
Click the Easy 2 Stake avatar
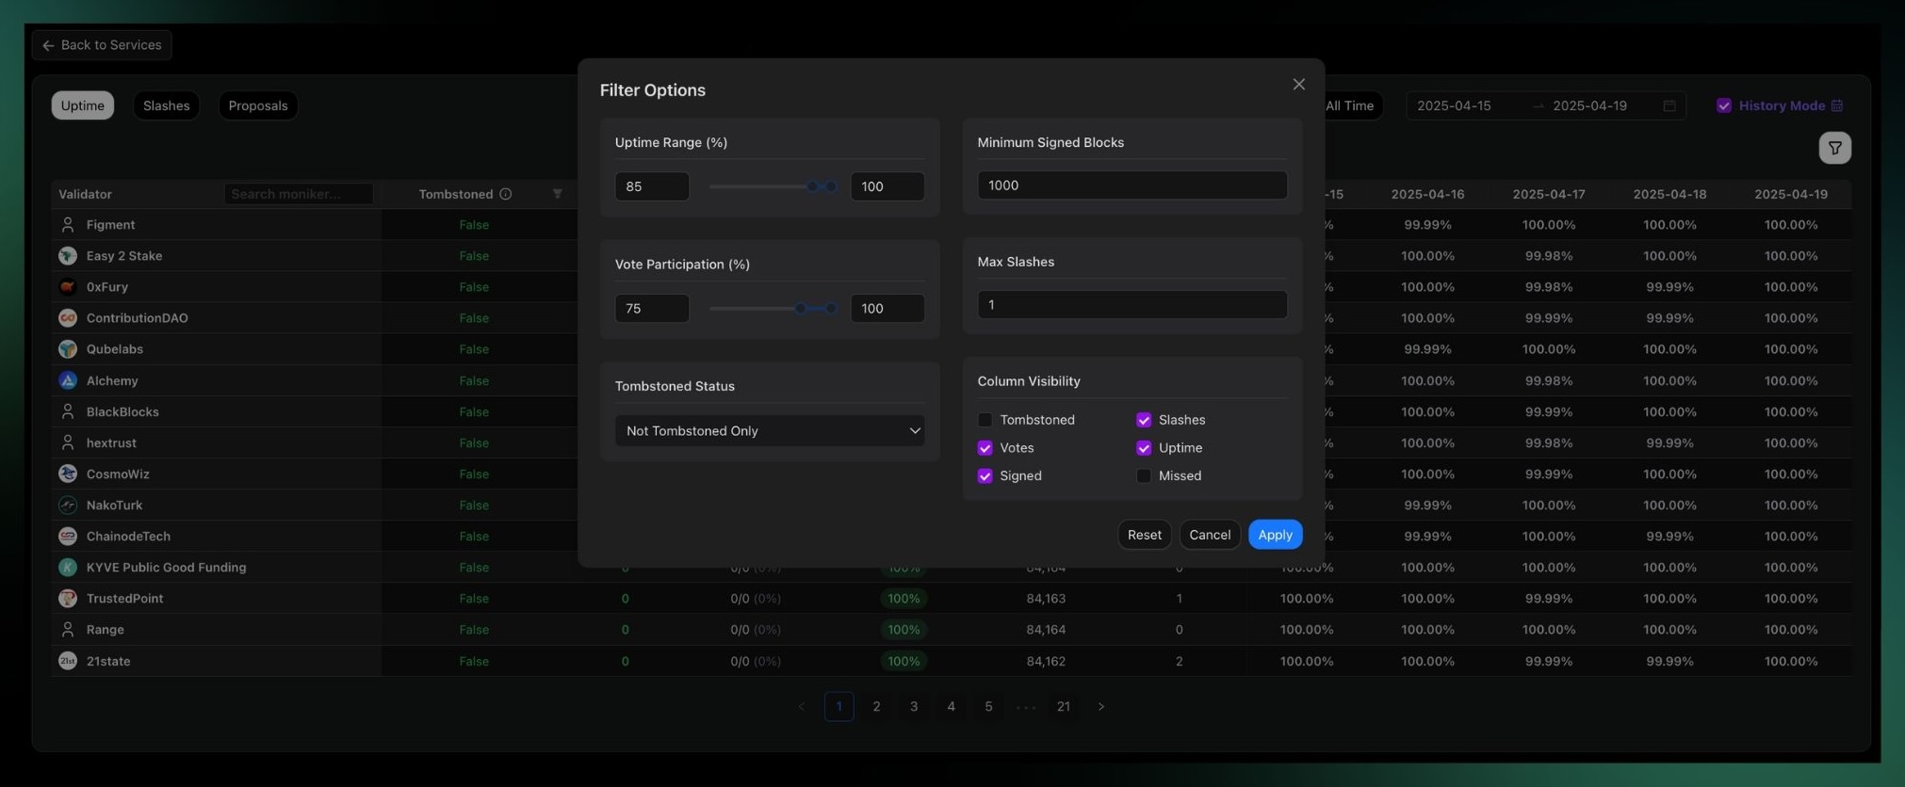tap(68, 256)
